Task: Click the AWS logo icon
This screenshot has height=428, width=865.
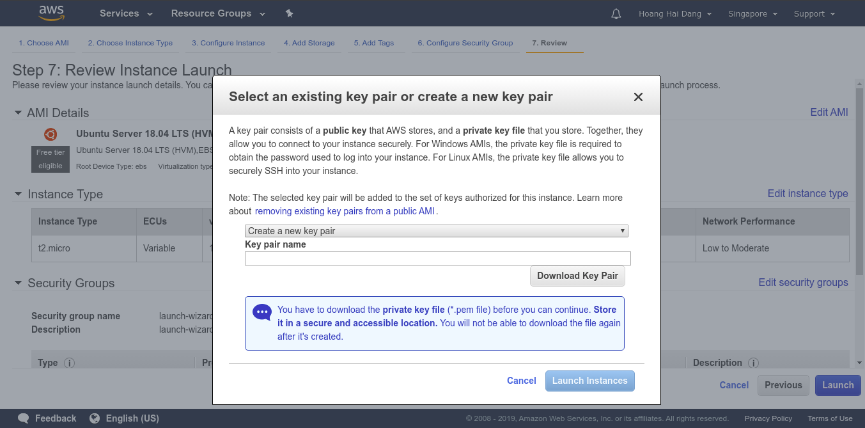Action: 51,13
